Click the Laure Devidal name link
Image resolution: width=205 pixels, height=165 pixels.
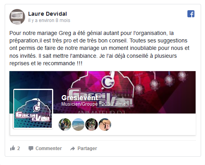(x=47, y=14)
